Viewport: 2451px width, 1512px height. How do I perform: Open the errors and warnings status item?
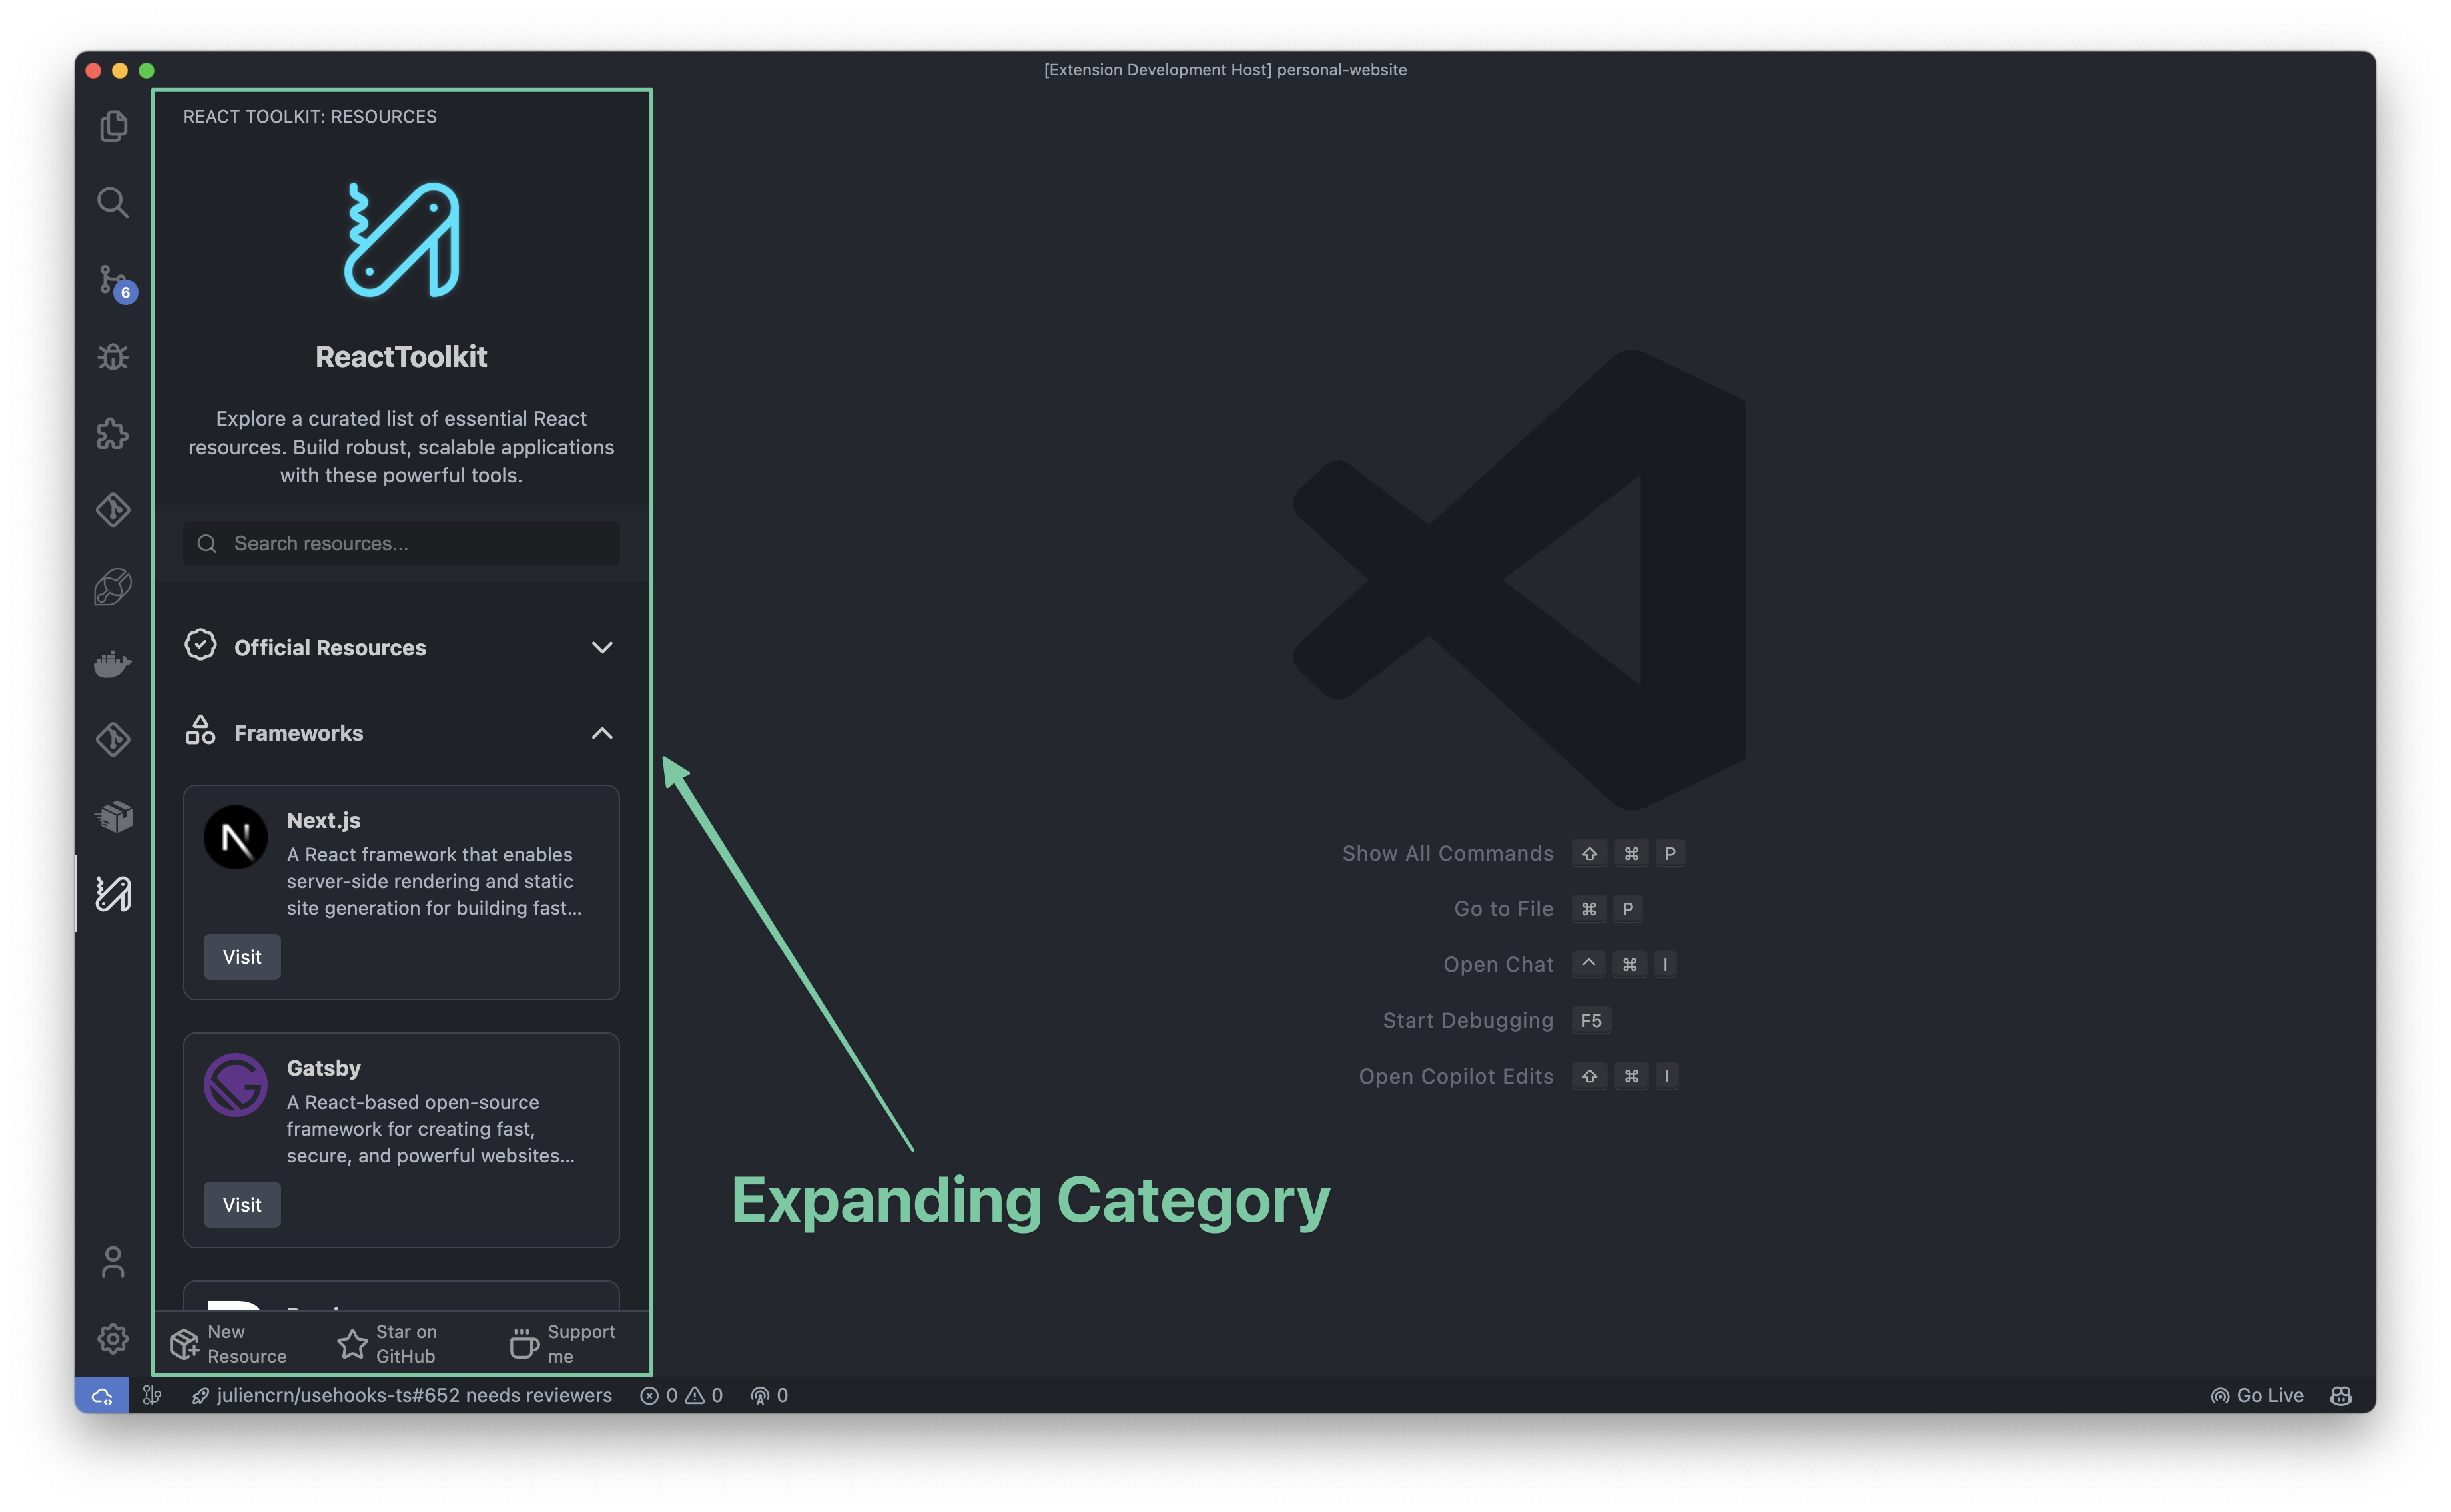tap(681, 1395)
